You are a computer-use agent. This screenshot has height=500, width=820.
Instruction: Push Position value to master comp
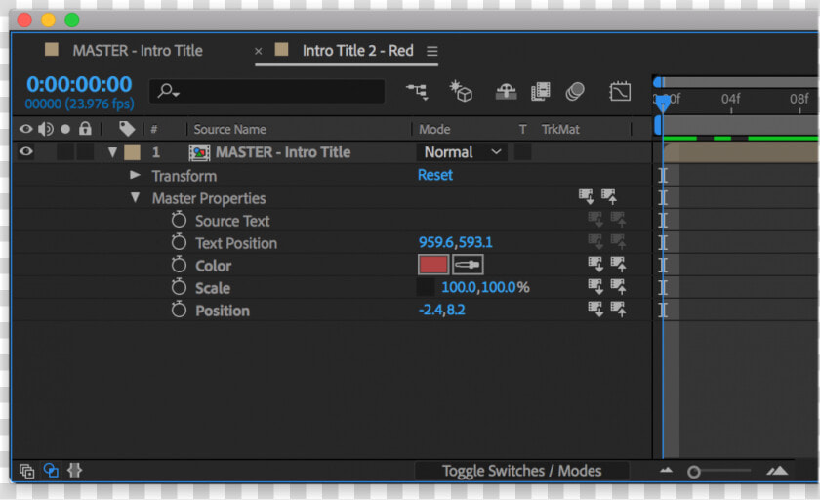pyautogui.click(x=618, y=310)
